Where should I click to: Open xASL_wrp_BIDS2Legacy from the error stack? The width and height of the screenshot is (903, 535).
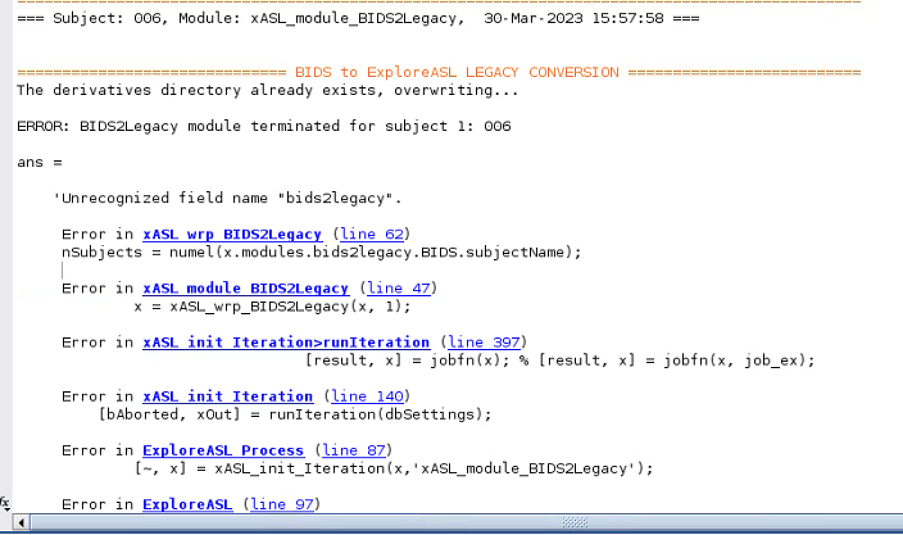232,234
